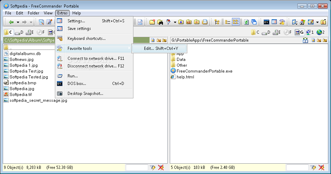This screenshot has width=331, height=174.
Task: Select drive C in left panel
Action: point(9,32)
